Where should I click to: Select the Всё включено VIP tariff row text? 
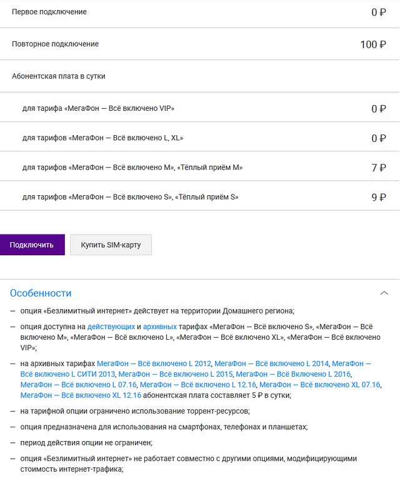pyautogui.click(x=98, y=108)
